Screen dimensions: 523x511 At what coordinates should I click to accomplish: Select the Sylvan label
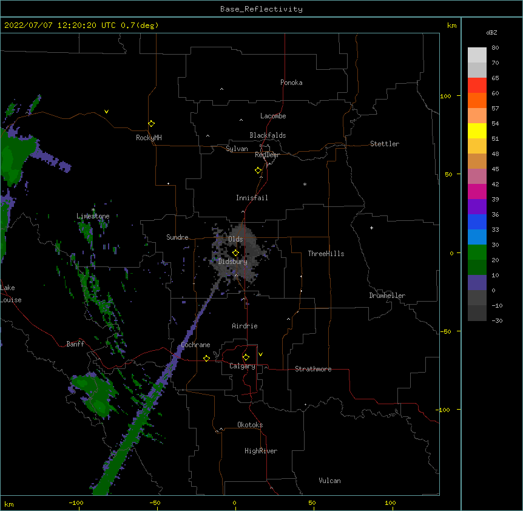click(x=237, y=149)
